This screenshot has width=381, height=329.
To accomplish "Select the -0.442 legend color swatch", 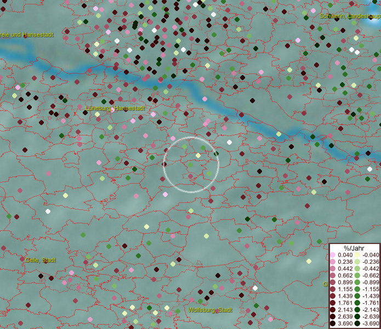I will [357, 269].
